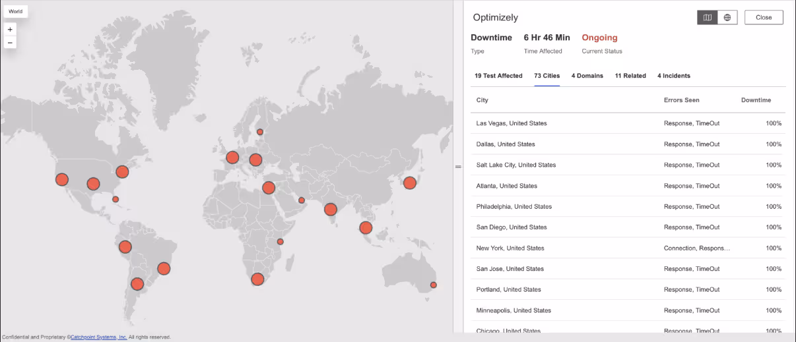The image size is (796, 342).
Task: Click the map marker over Peru
Action: click(125, 247)
